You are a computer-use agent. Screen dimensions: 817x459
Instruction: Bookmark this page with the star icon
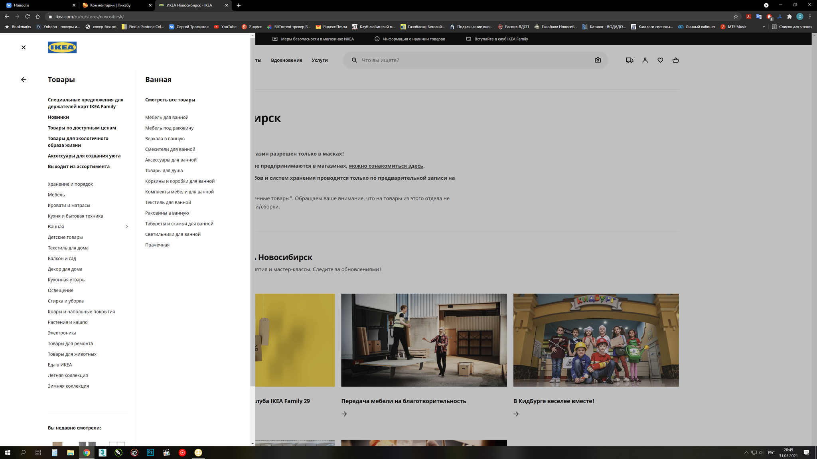pos(736,16)
